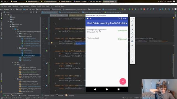
Task: Open the Refactor menu
Action: pyautogui.click(x=33, y=6)
